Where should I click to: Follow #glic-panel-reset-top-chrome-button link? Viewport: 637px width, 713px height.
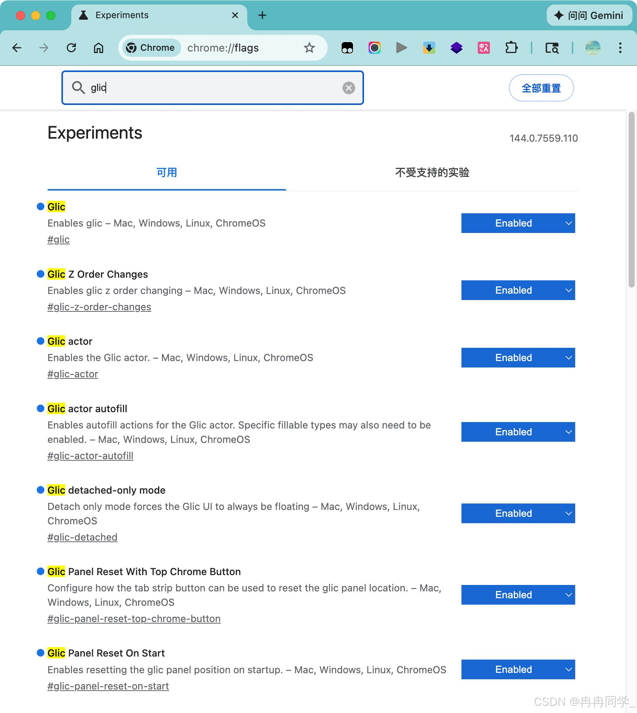[x=134, y=619]
